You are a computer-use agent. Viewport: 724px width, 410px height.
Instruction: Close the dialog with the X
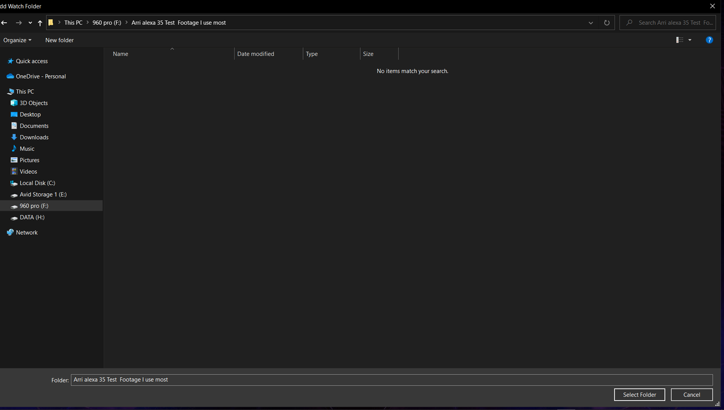(713, 6)
